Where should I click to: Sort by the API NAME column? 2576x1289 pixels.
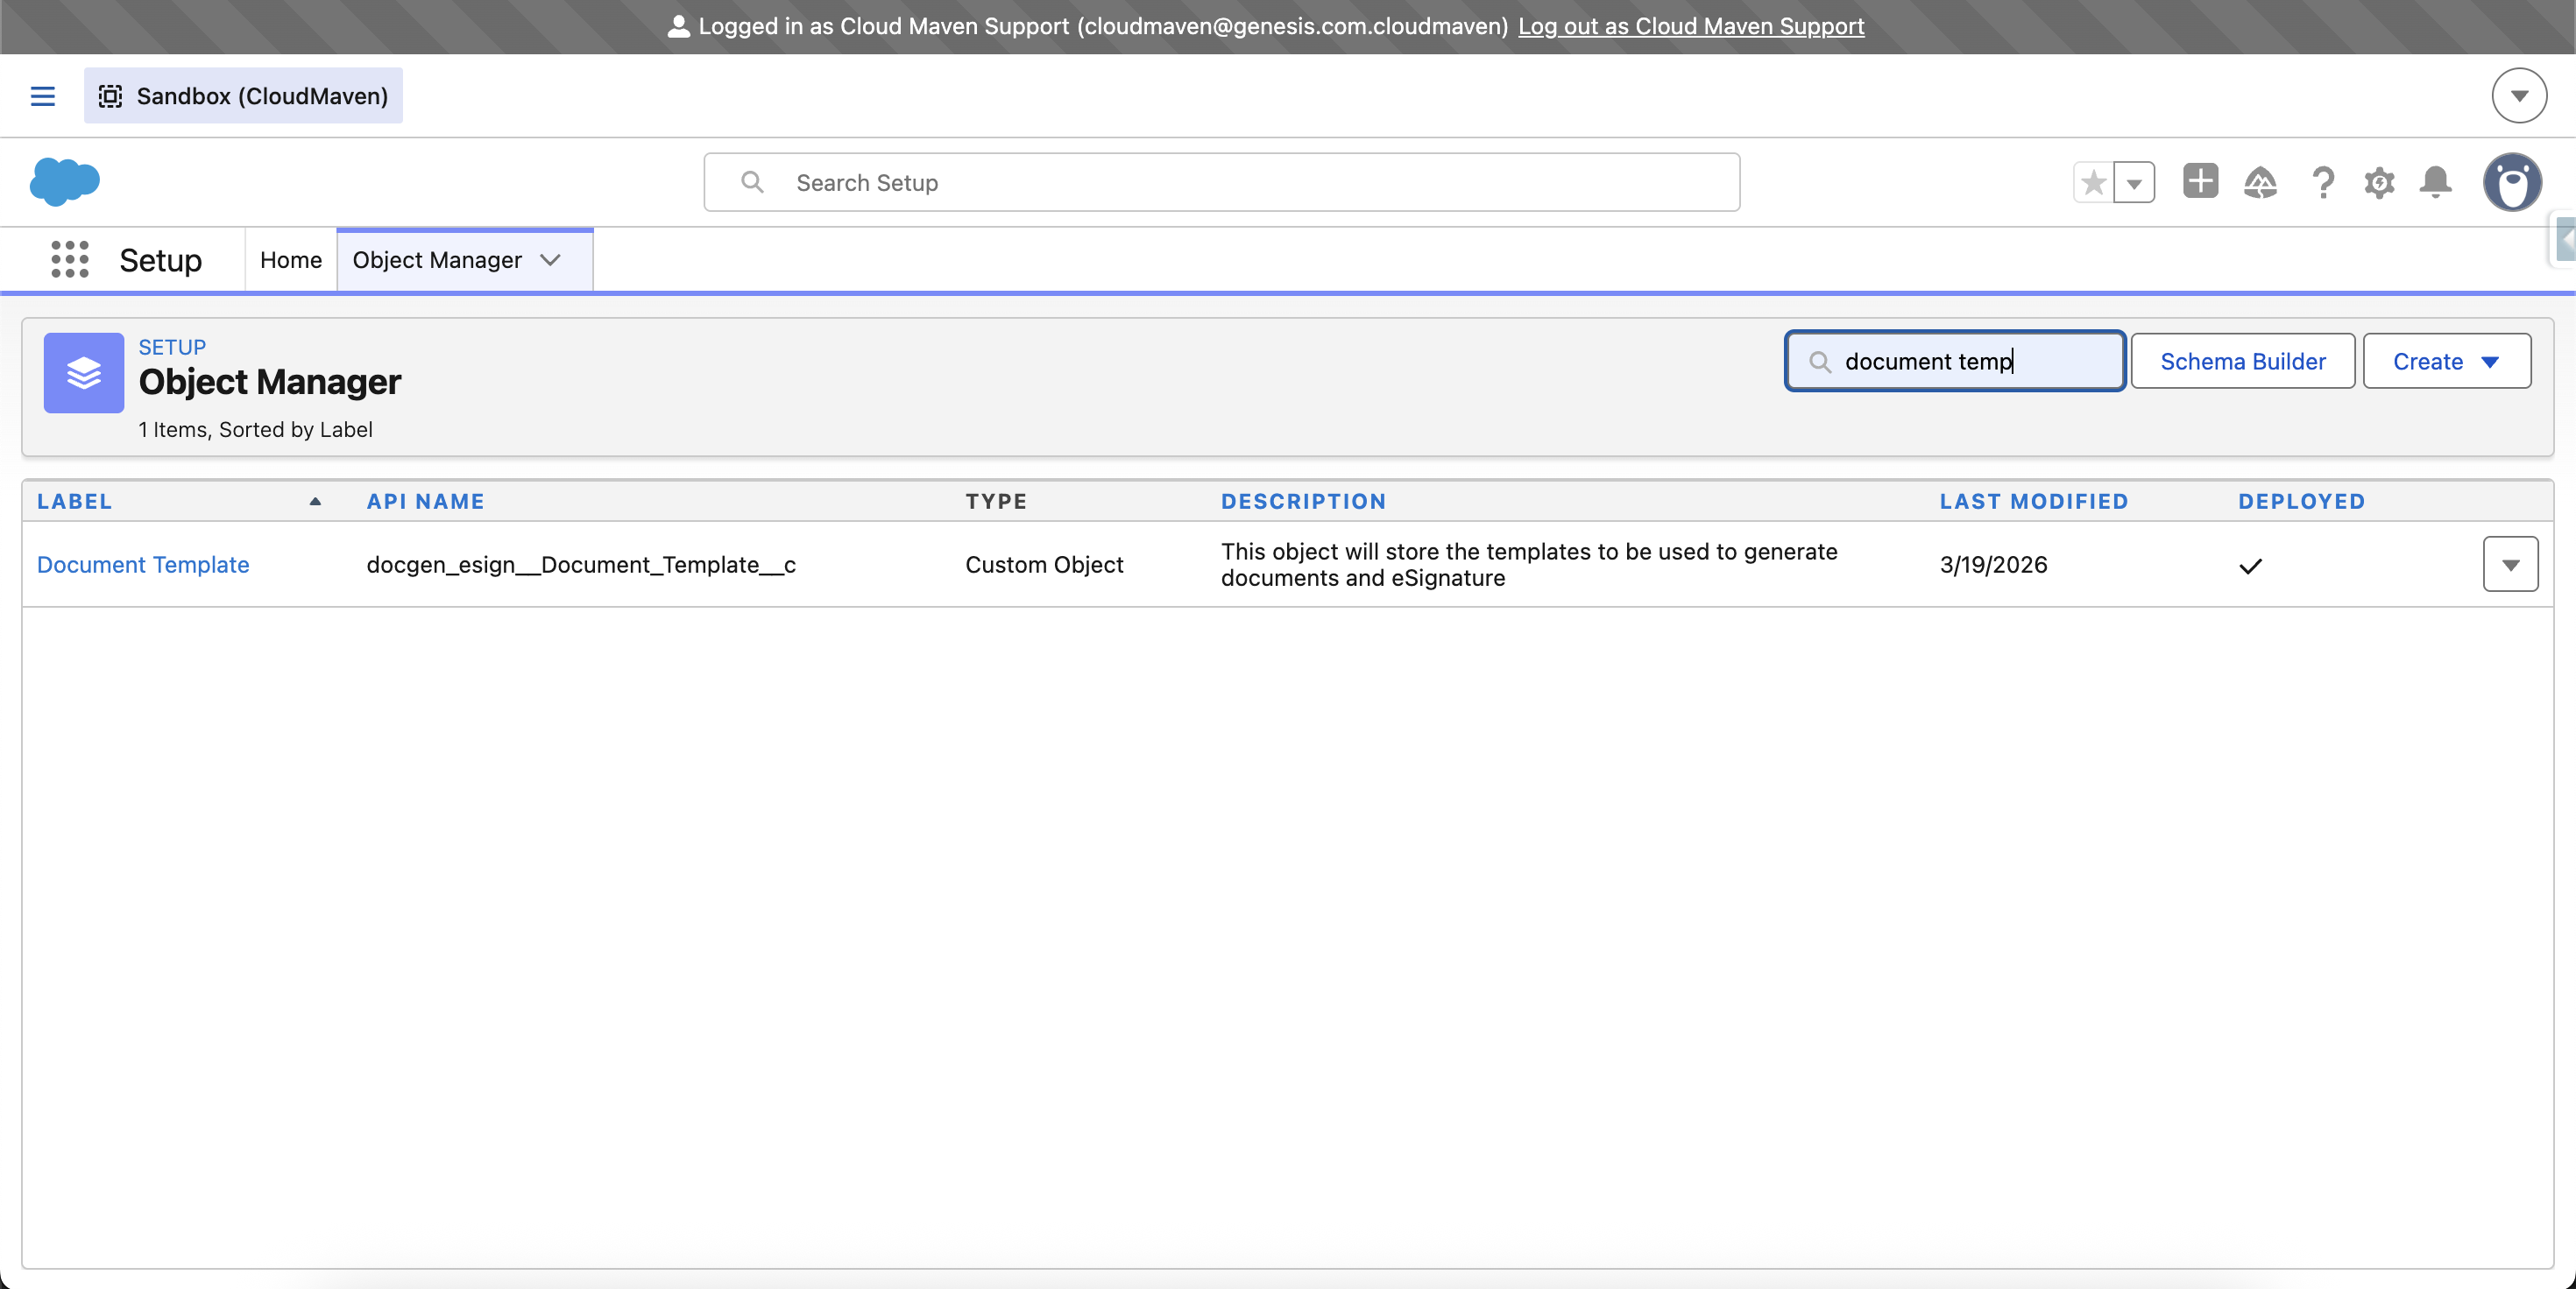(425, 502)
